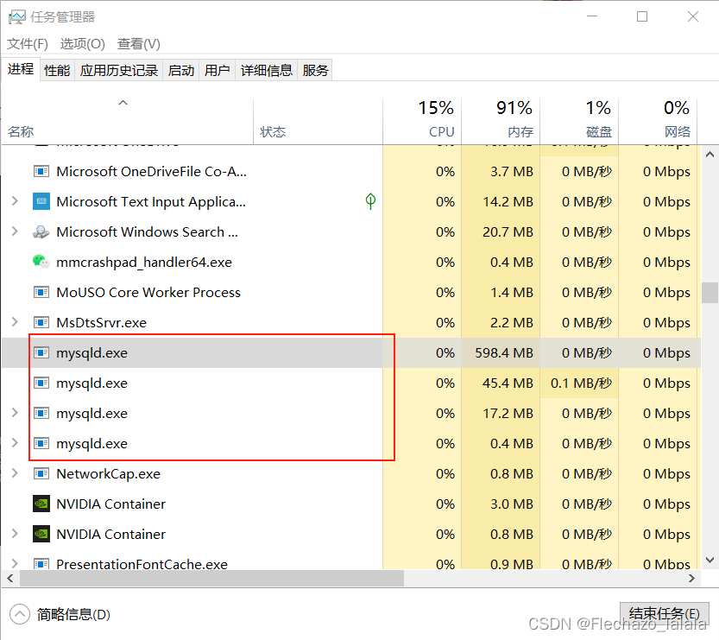Screen dimensions: 719x640
Task: Expand the NetworkCap.exe process group
Action: [15, 473]
